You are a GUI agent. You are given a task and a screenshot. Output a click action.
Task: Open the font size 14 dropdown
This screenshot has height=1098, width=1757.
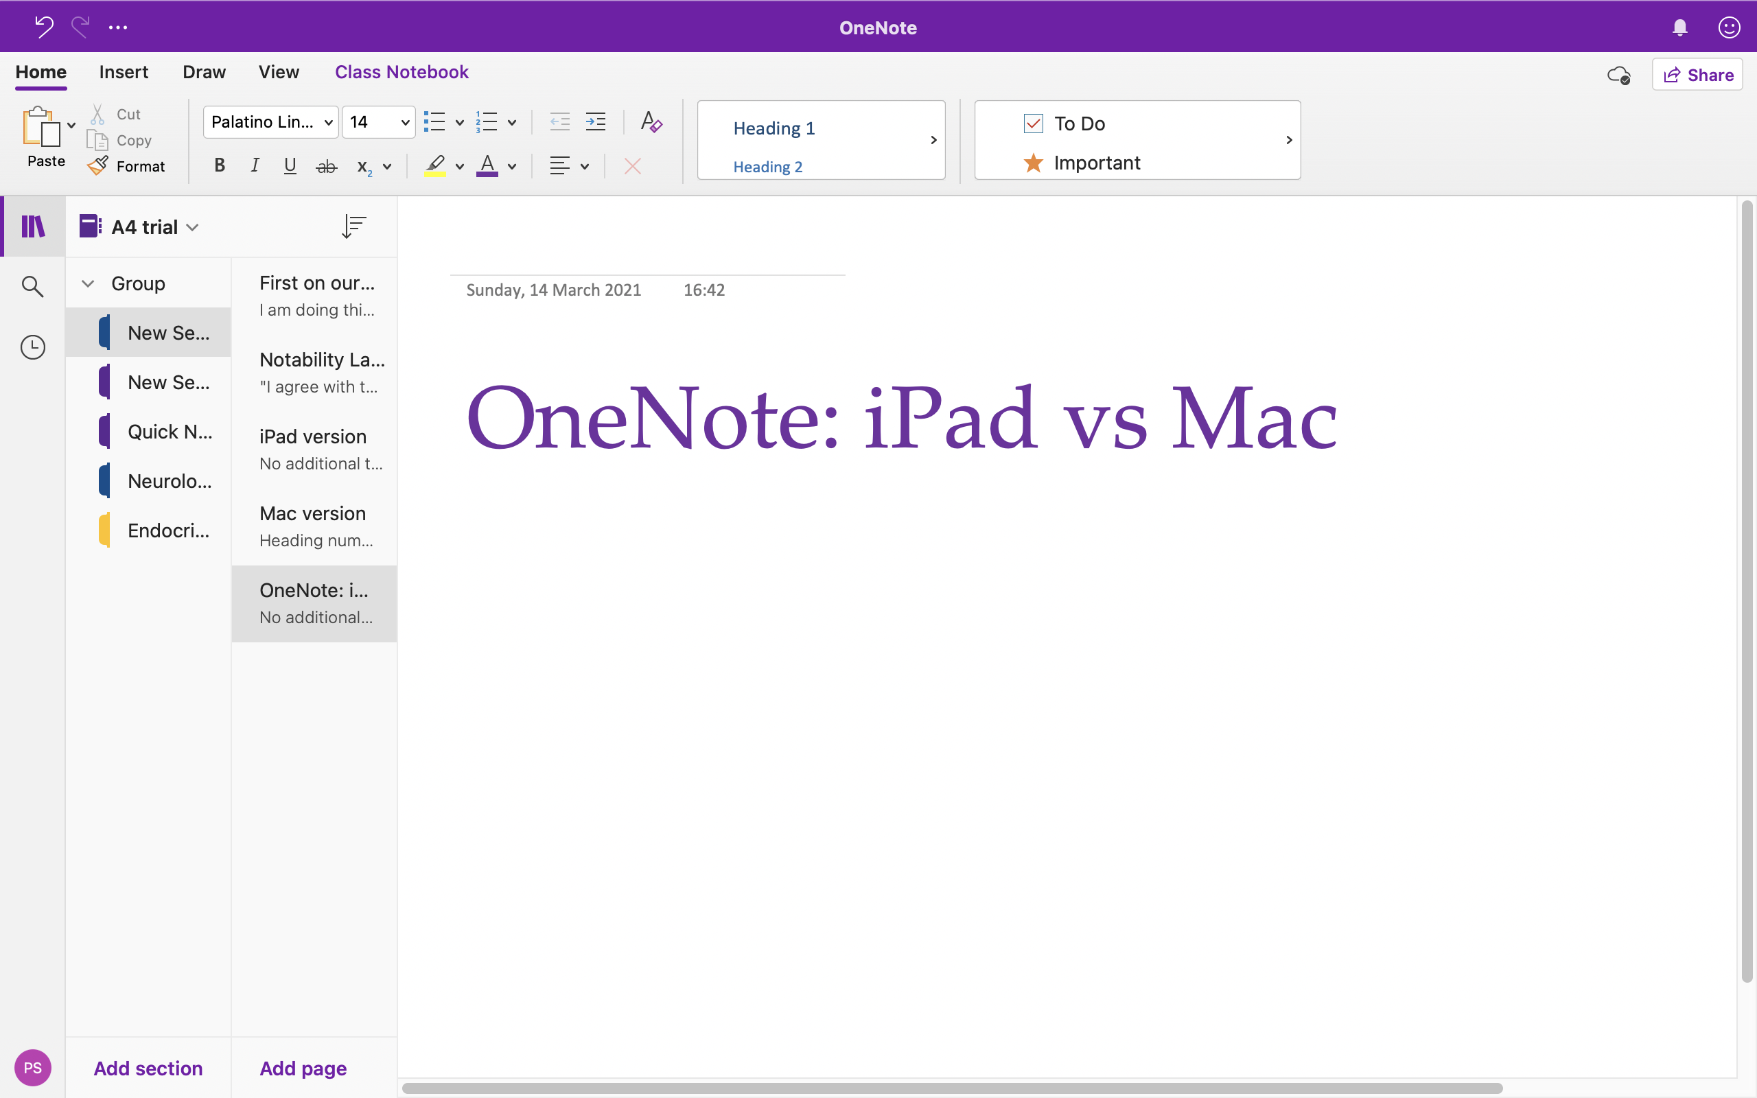coord(378,122)
